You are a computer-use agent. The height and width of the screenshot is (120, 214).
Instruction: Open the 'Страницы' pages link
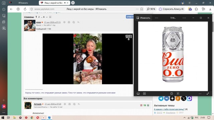29,17
